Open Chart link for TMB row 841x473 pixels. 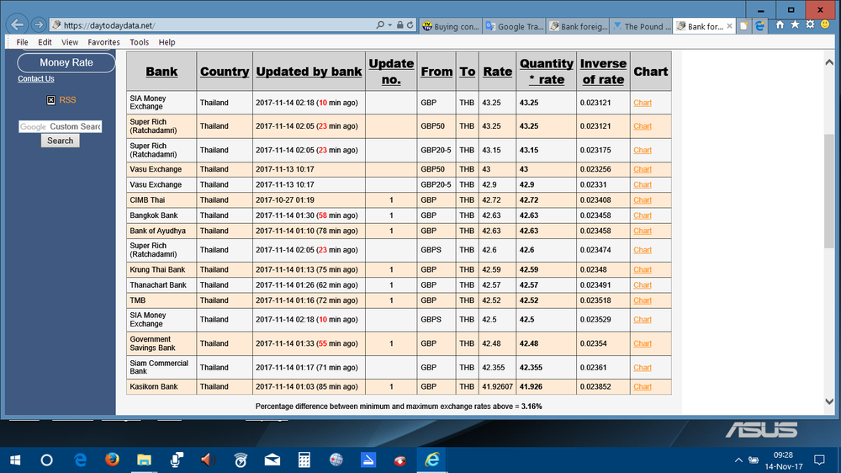[x=643, y=300]
